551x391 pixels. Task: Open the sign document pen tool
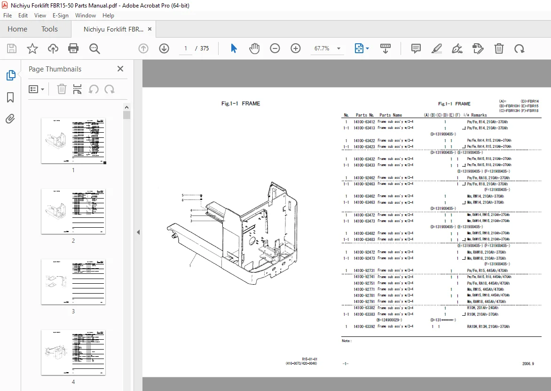tap(457, 48)
